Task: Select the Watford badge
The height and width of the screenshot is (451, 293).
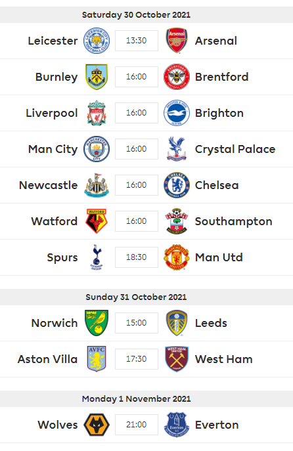Action: coord(97,221)
